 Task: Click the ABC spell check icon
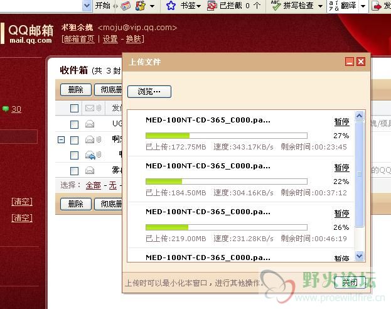(276, 6)
